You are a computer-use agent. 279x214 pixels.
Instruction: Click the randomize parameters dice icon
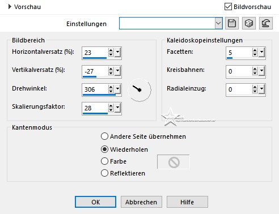click(249, 23)
